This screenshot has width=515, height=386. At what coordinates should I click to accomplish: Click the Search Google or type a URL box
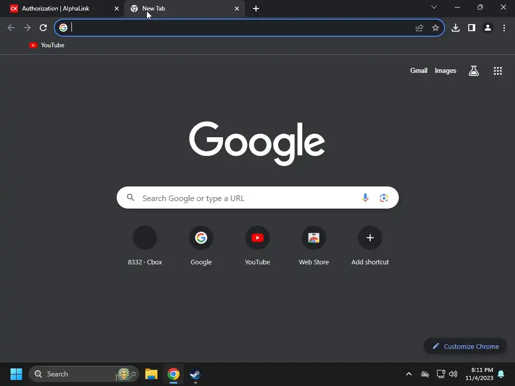(257, 198)
